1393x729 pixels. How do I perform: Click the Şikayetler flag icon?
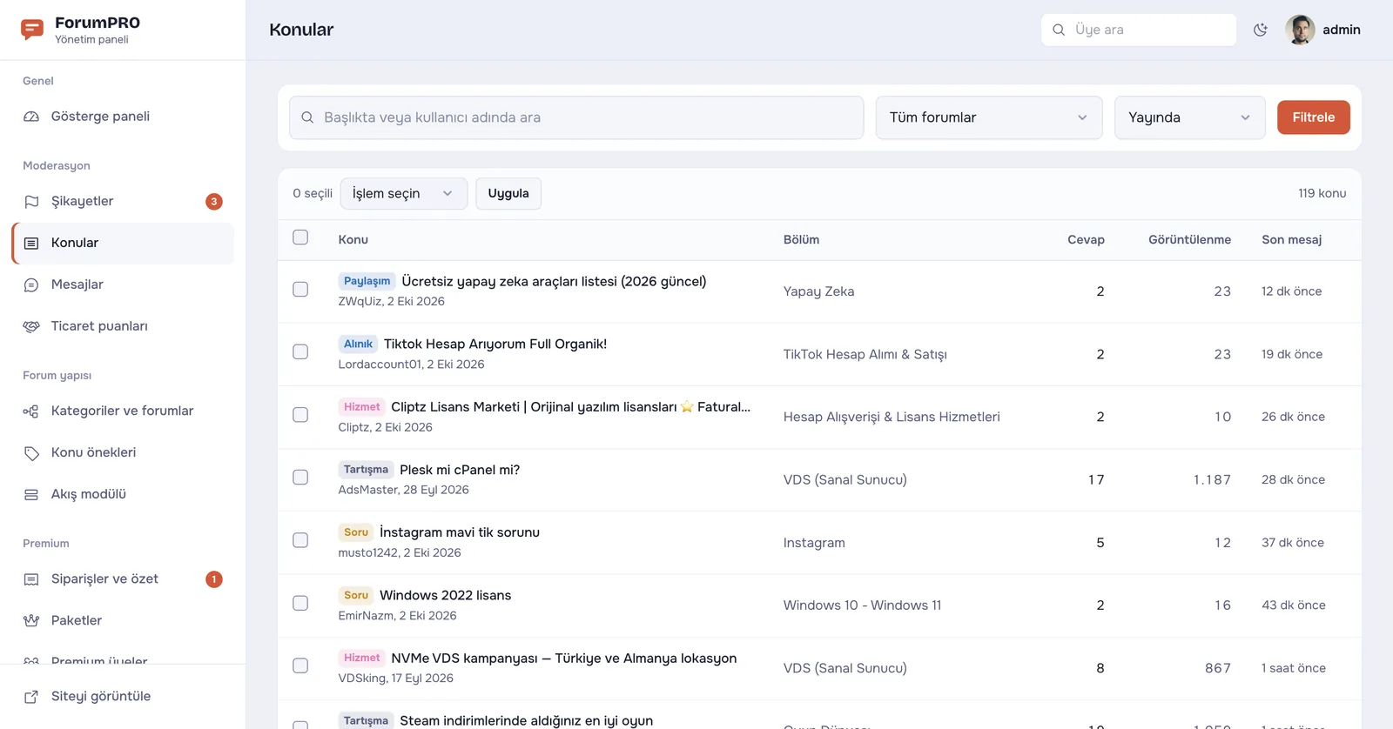[x=31, y=202]
